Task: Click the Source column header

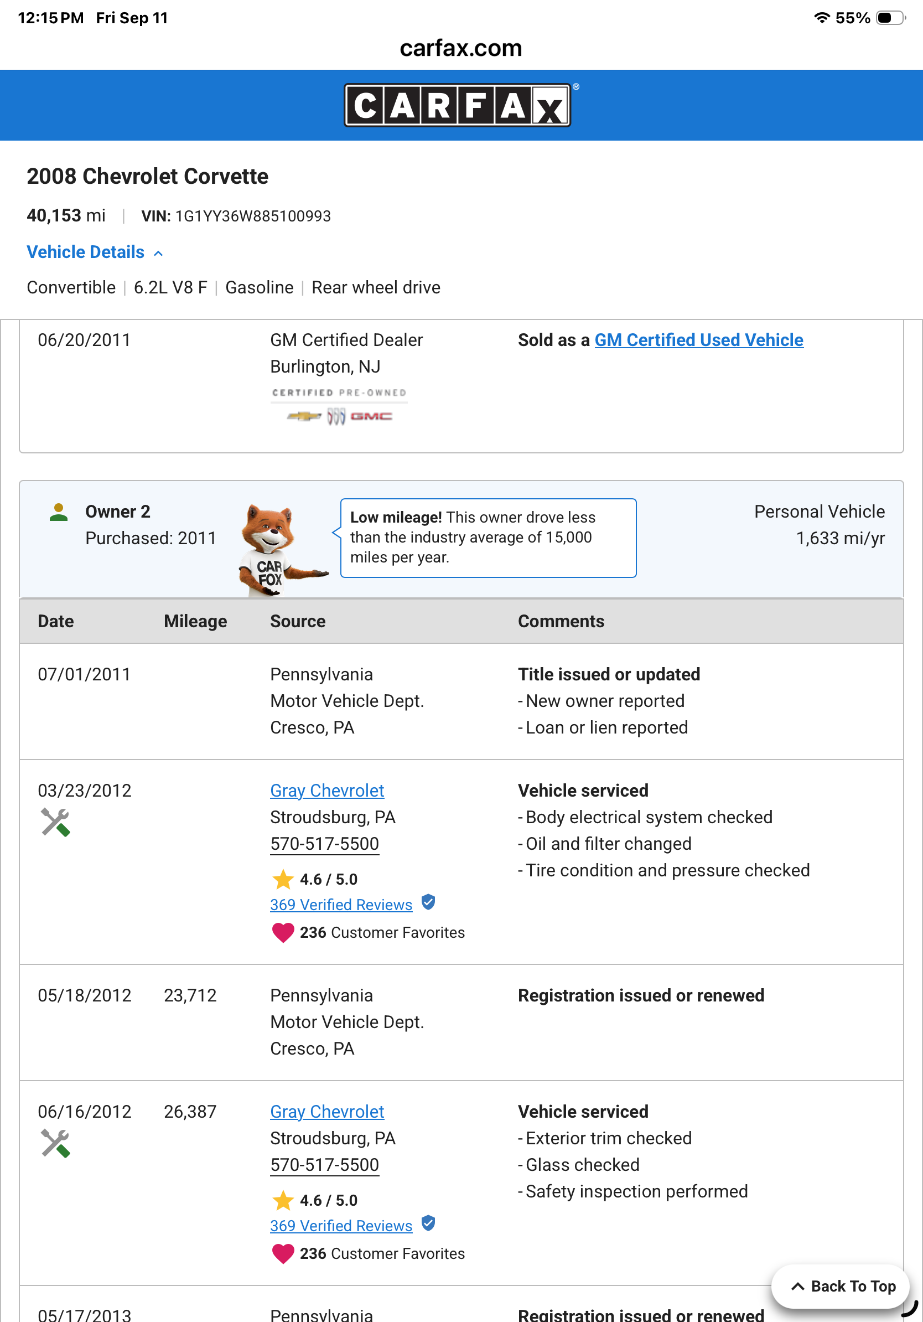Action: point(298,621)
